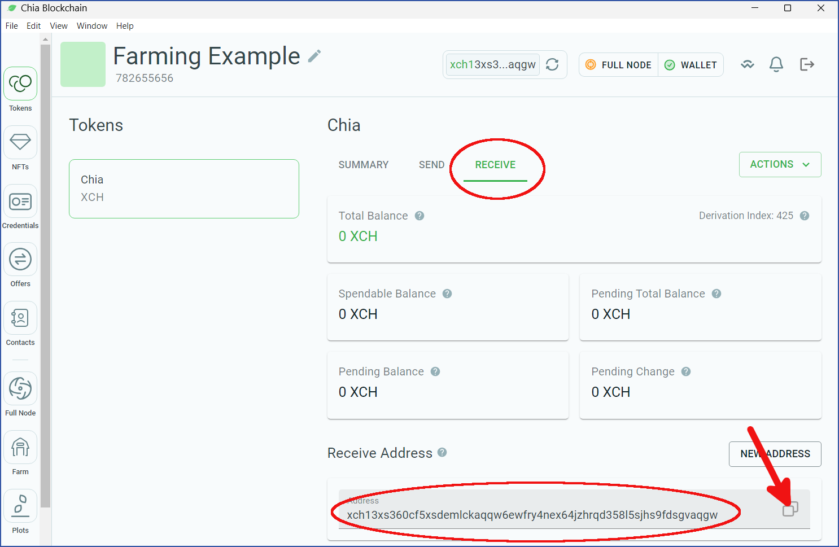Open the View menu
This screenshot has width=839, height=547.
59,26
